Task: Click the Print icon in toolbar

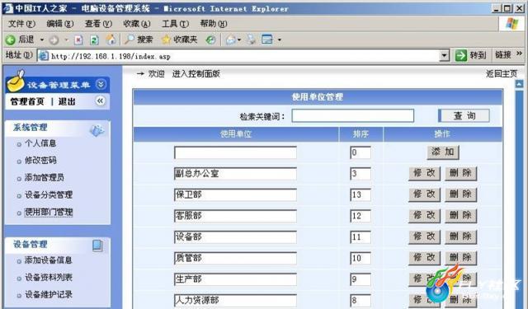Action: pos(251,40)
